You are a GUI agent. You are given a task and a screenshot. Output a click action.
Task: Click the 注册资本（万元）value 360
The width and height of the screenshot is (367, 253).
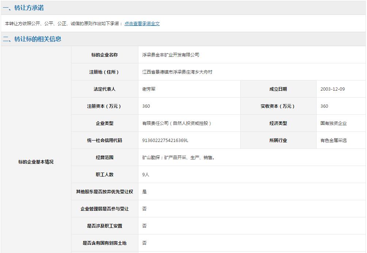click(146, 106)
